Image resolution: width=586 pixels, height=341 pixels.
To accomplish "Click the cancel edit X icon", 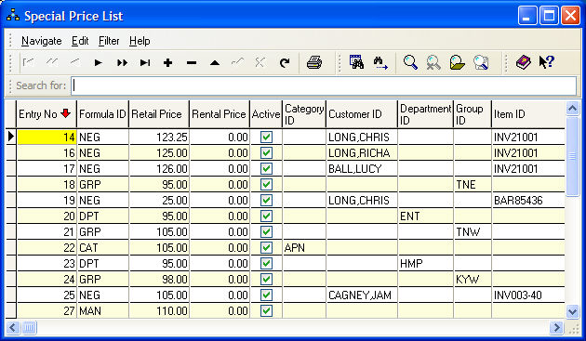I will [x=260, y=62].
